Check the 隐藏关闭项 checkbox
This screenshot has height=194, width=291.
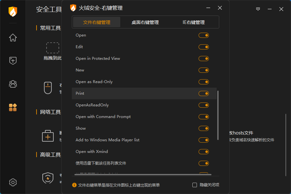coord(195,185)
